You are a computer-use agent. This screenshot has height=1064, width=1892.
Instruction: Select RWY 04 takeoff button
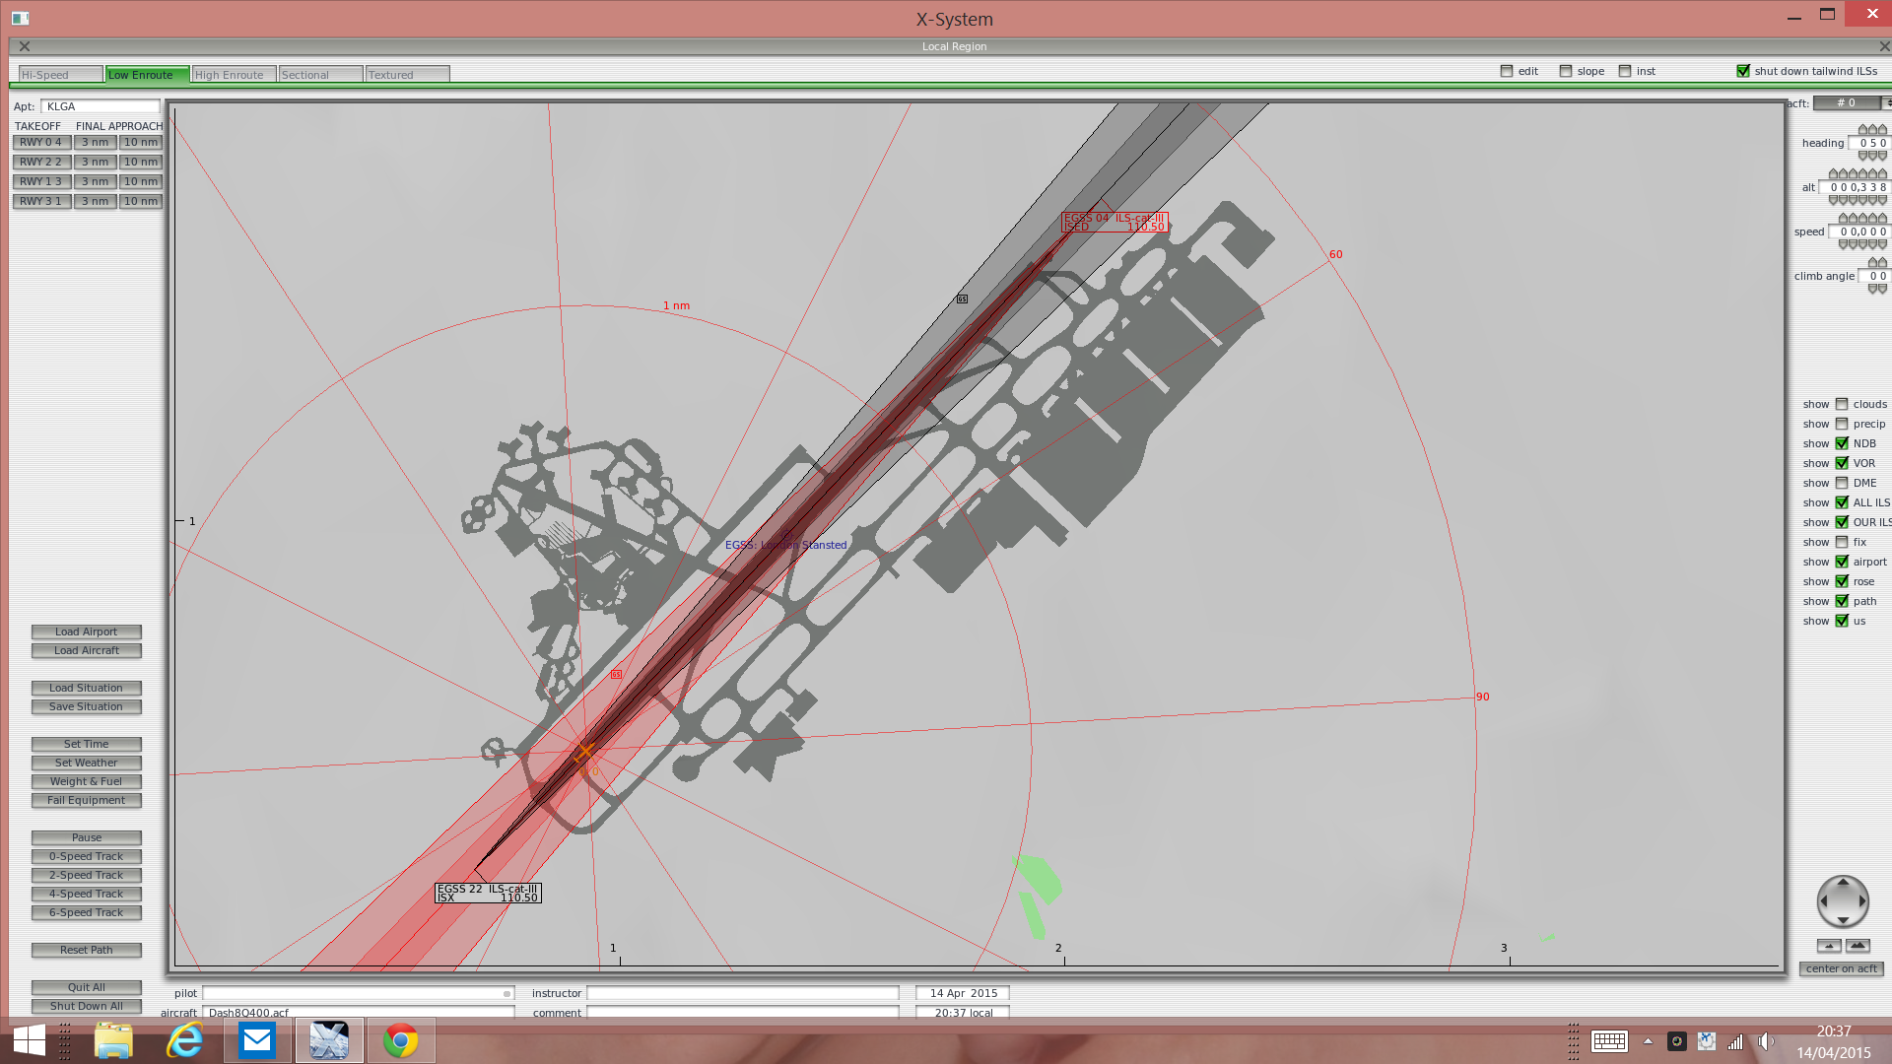(x=41, y=142)
